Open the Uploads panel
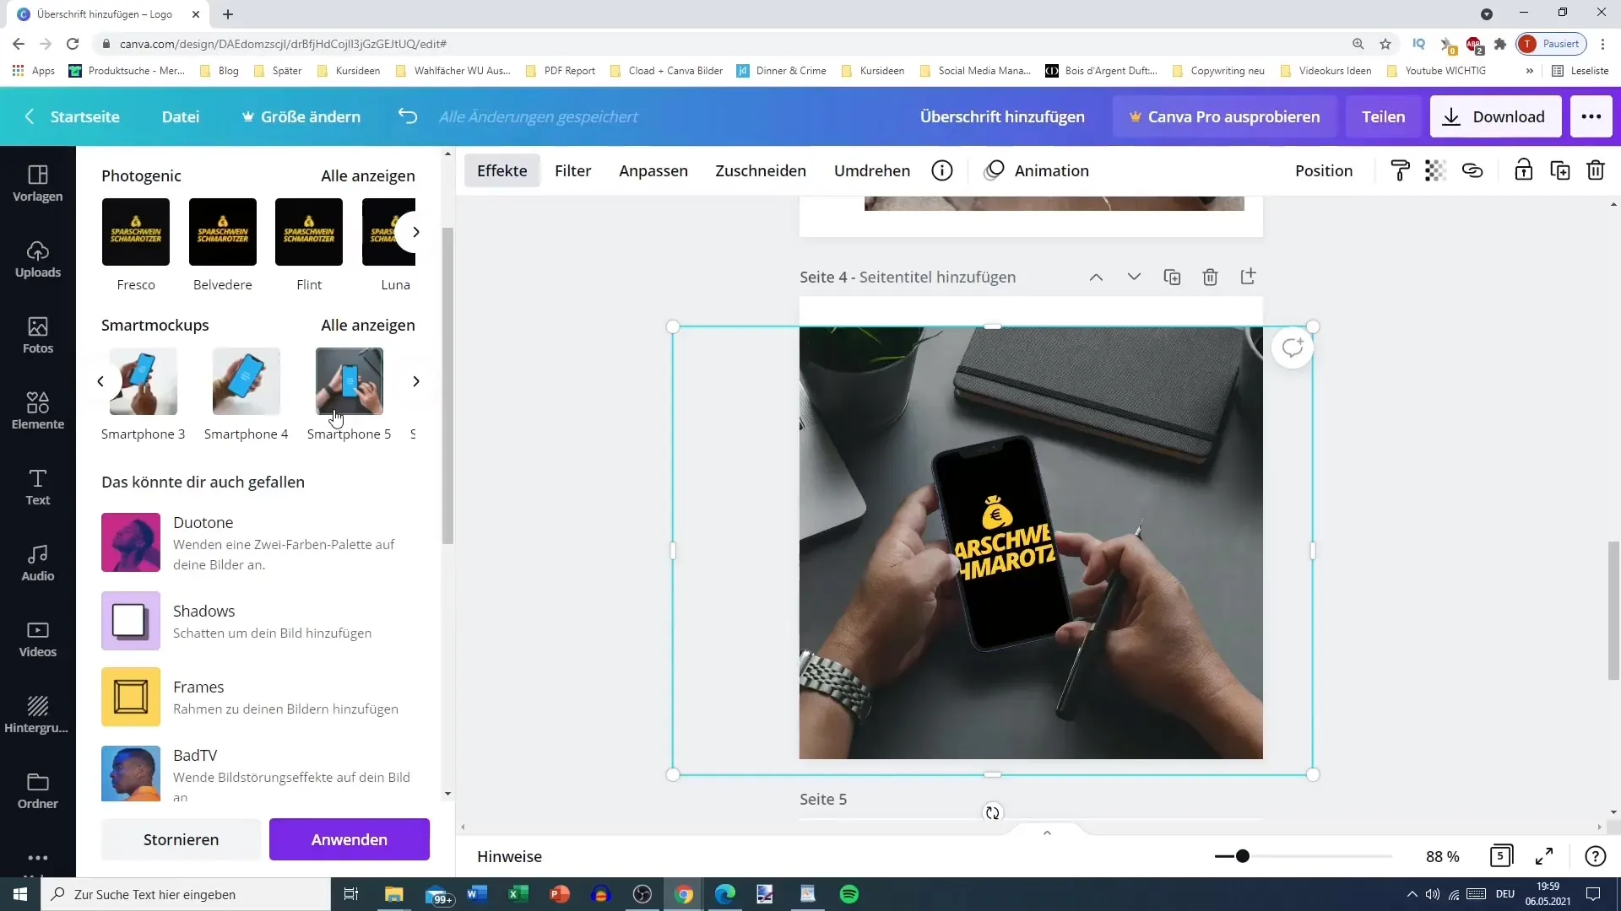1621x911 pixels. coord(38,257)
